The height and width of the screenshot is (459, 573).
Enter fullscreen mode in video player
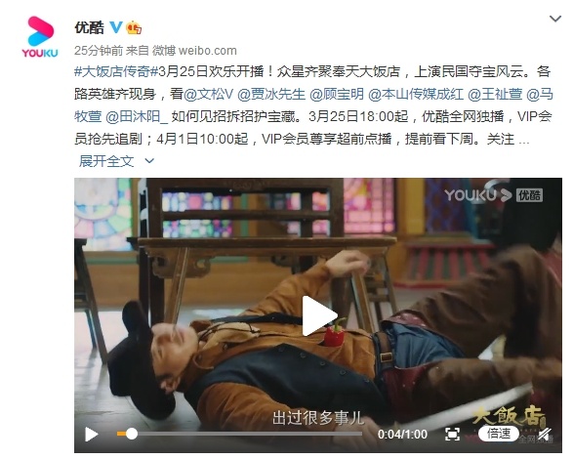pos(452,435)
